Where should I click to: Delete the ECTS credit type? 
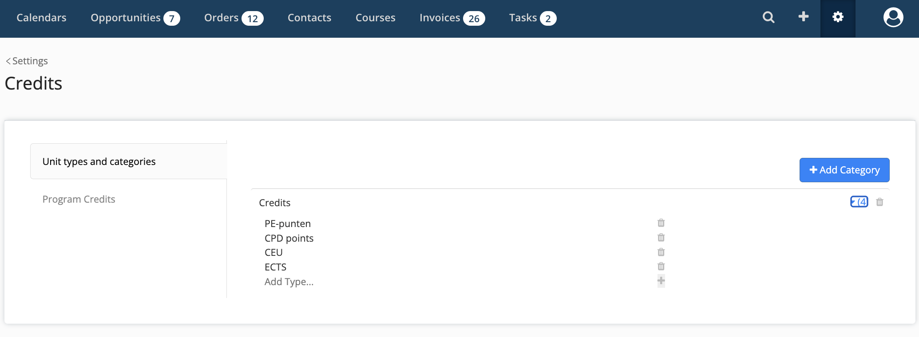661,266
